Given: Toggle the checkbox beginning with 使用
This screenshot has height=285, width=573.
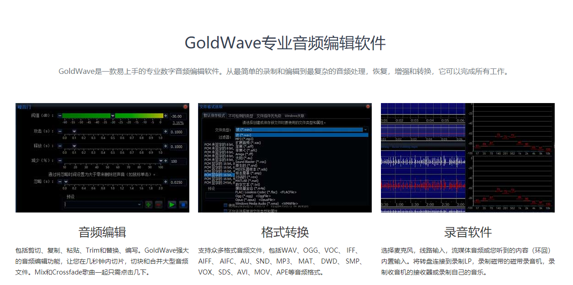Looking at the screenshot, I should 225,206.
